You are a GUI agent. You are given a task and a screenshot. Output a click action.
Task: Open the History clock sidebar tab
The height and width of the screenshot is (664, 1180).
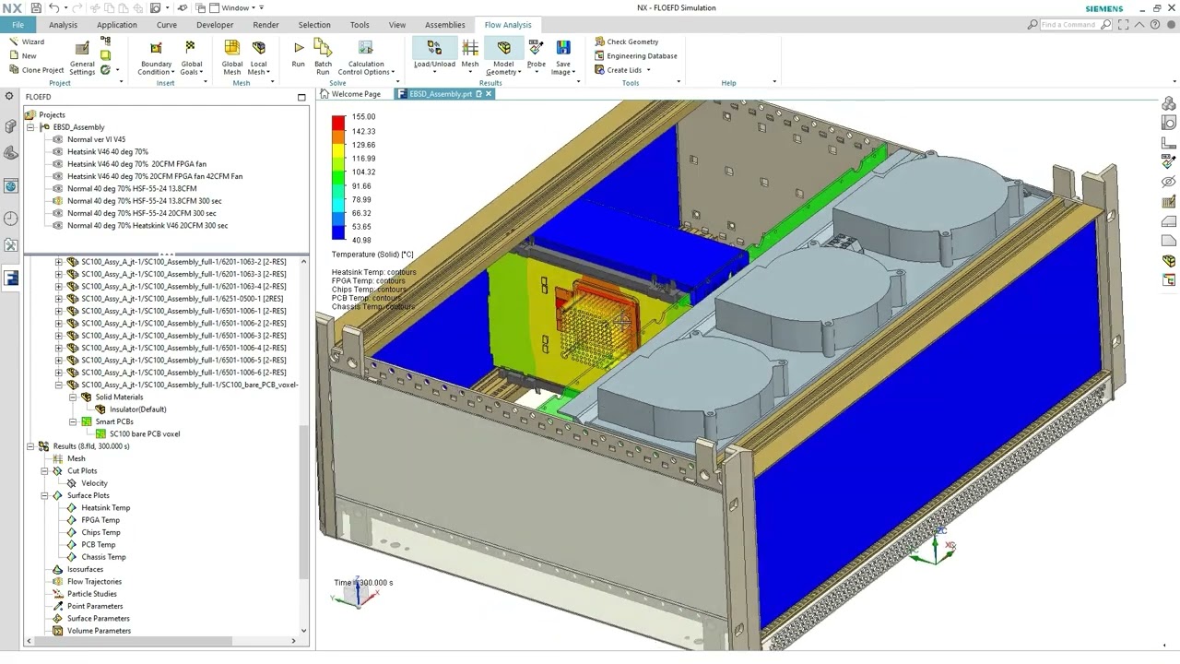10,219
